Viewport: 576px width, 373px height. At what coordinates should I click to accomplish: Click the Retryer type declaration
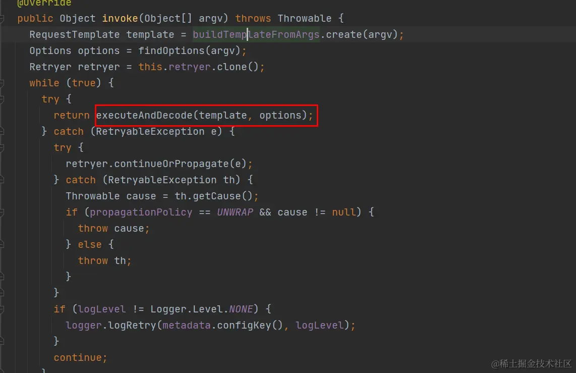click(x=50, y=67)
